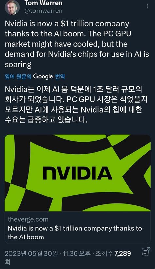Tap the trailing '회' view counter text
Image resolution: width=155 pixels, height=269 pixels.
click(8, 262)
